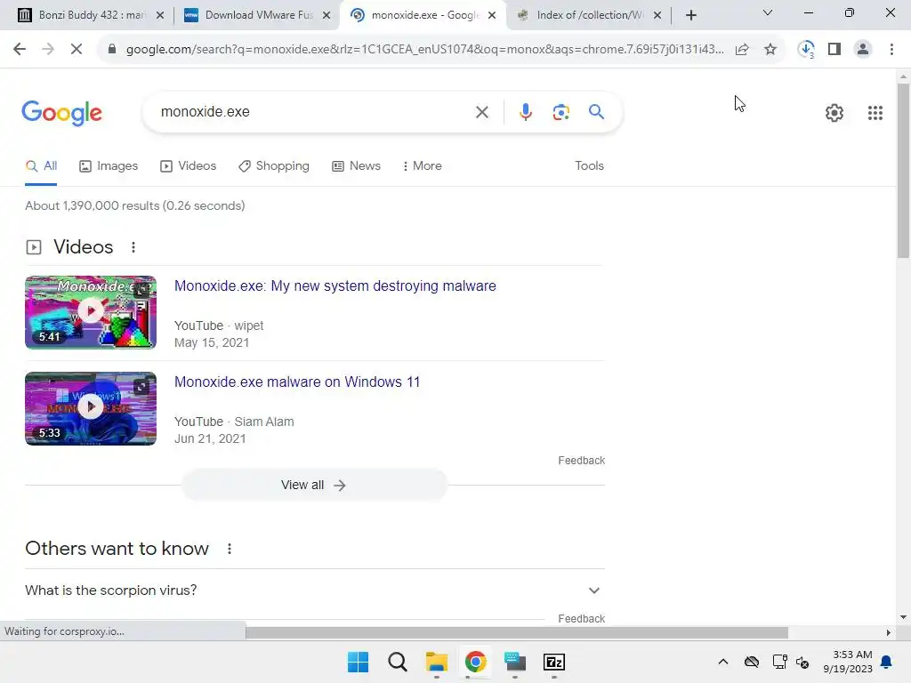Open Monoxide.exe: My new system destroying malware
The image size is (911, 683).
click(335, 285)
